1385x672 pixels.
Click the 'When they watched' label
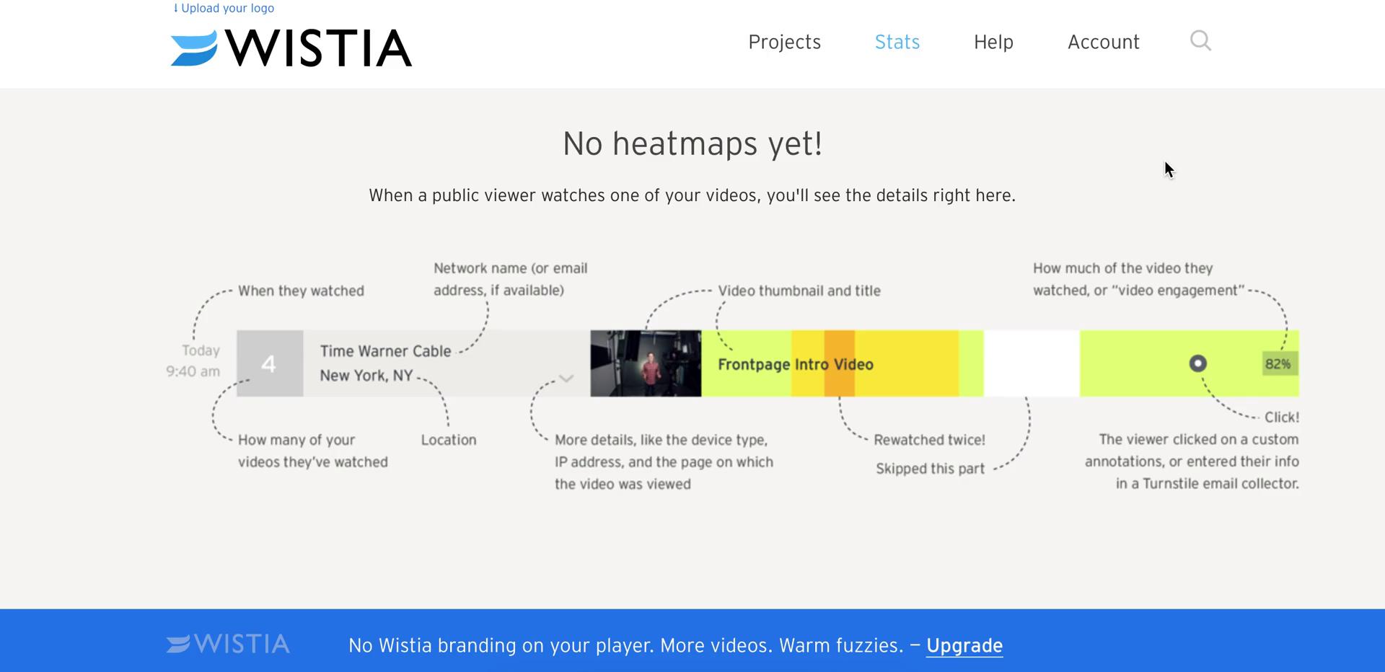click(x=301, y=291)
